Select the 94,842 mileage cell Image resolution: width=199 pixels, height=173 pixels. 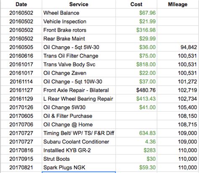(x=178, y=47)
